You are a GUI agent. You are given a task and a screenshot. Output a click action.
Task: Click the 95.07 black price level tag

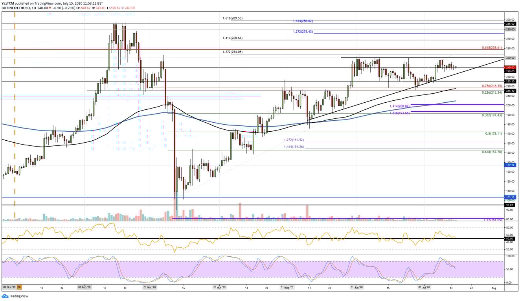(x=510, y=204)
